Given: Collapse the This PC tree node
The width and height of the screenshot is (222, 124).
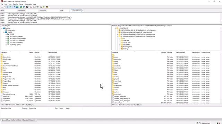Looking at the screenshot, I should point(4,32).
